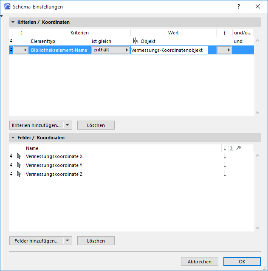Click the flag column header icon
The width and height of the screenshot is (268, 271).
[238, 148]
